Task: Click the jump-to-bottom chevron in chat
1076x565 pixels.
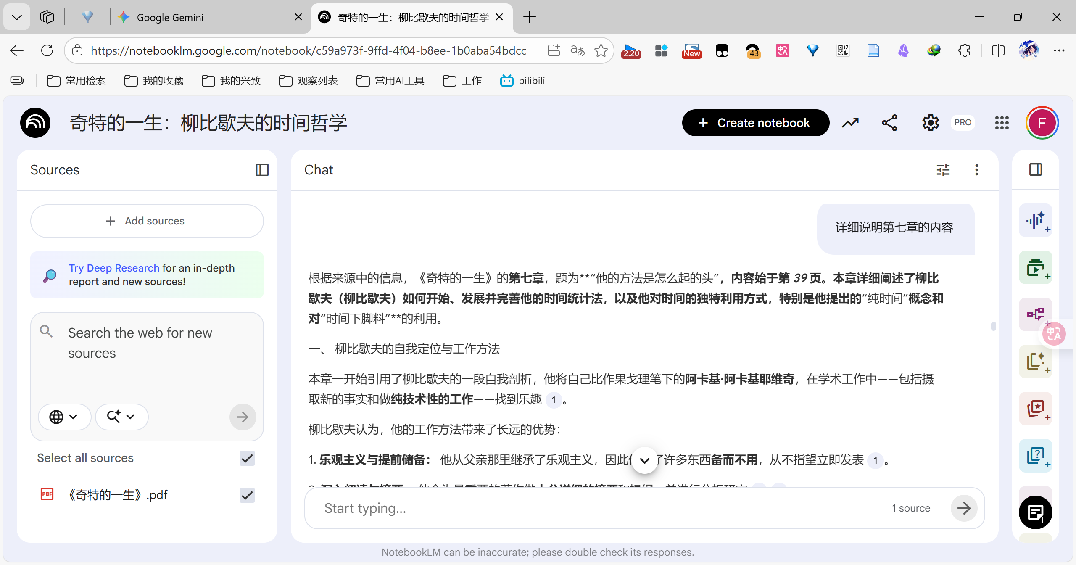Action: click(644, 460)
